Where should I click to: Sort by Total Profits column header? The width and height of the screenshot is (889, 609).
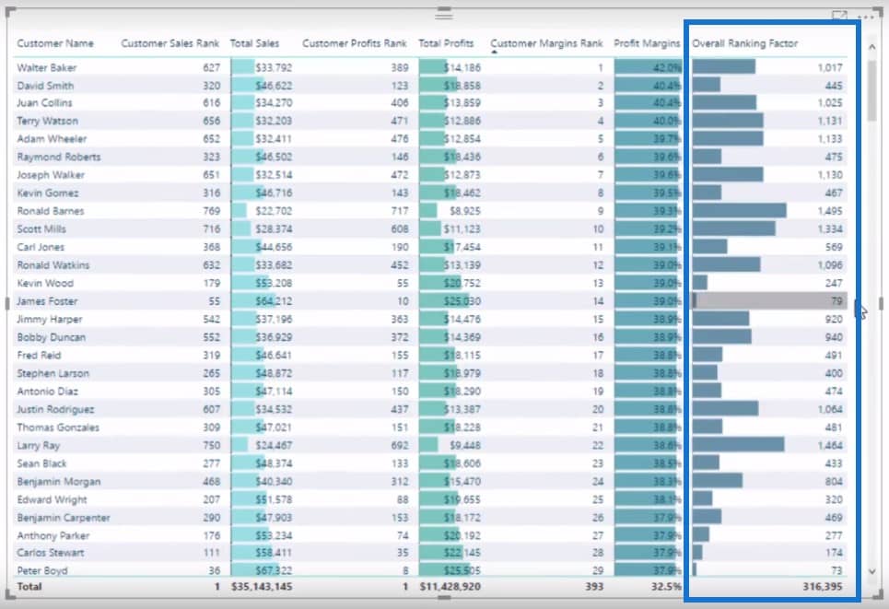click(x=446, y=43)
